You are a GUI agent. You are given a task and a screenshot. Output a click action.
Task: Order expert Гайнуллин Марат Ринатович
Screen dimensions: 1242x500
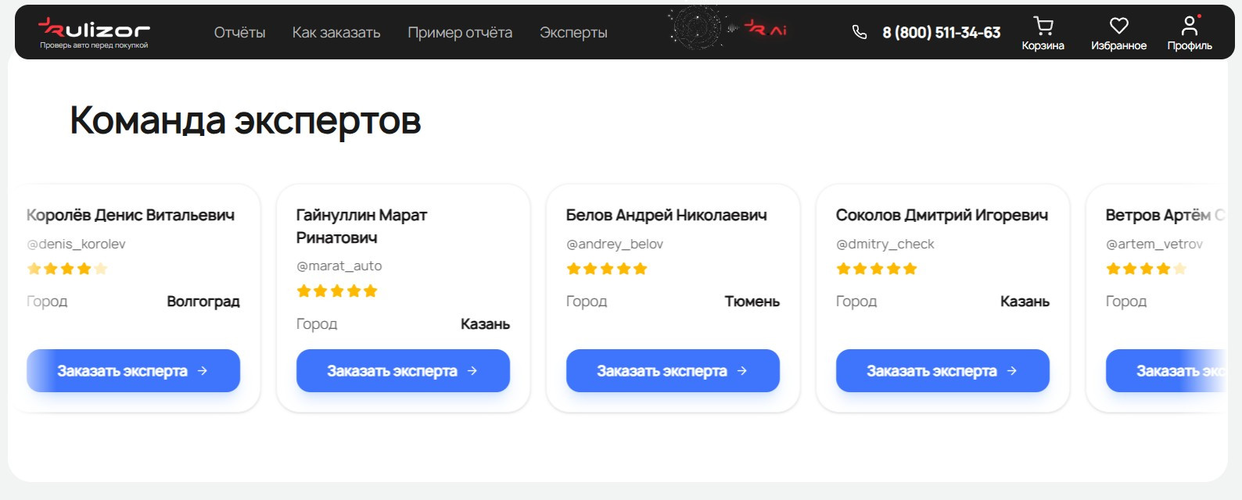(403, 370)
